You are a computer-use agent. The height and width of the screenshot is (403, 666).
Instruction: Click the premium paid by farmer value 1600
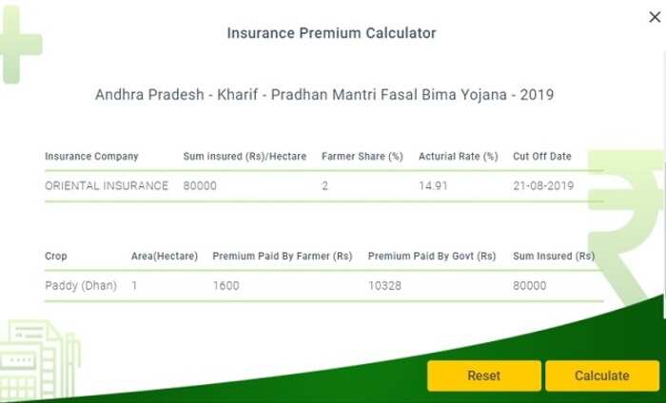pos(226,286)
